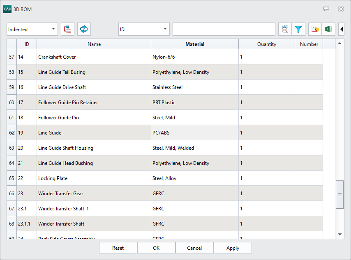The width and height of the screenshot is (351, 260).
Task: Click ID cell 23.1
Action: point(27,209)
